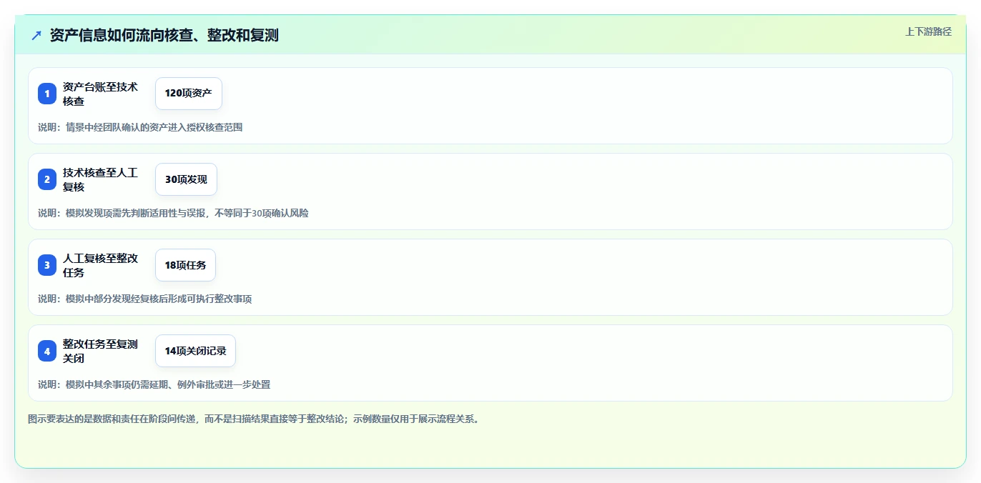Click the note about 延期、例外审批
This screenshot has width=981, height=483.
pyautogui.click(x=154, y=384)
